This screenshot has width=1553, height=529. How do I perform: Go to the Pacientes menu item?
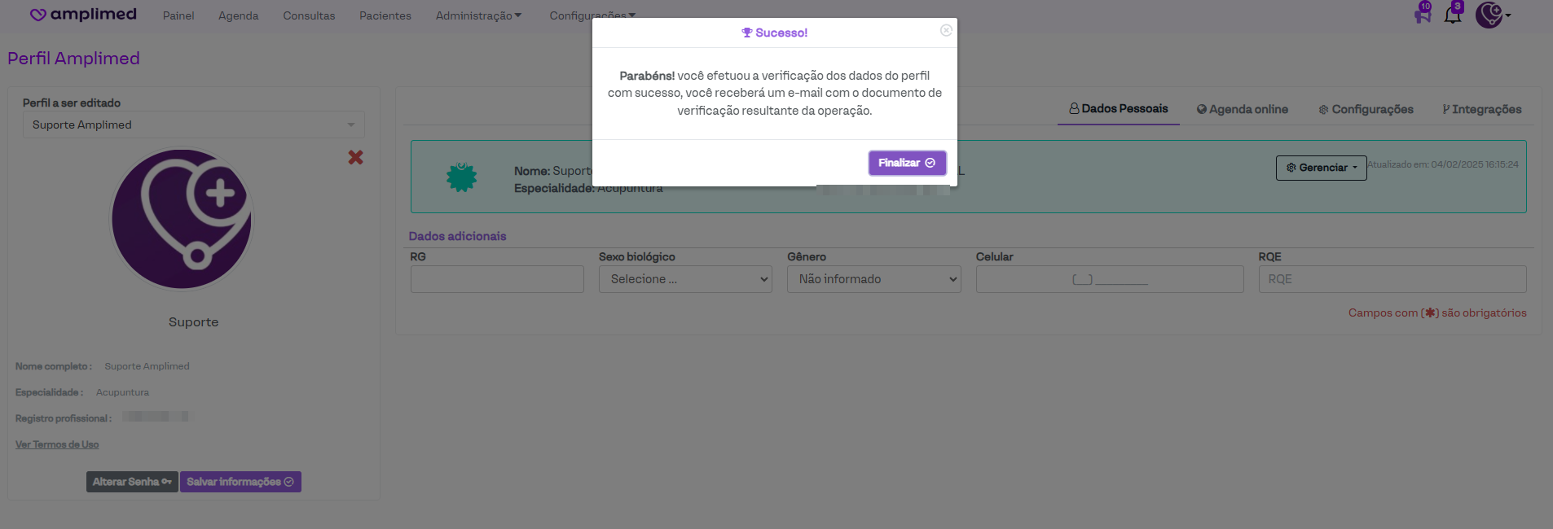pyautogui.click(x=385, y=15)
